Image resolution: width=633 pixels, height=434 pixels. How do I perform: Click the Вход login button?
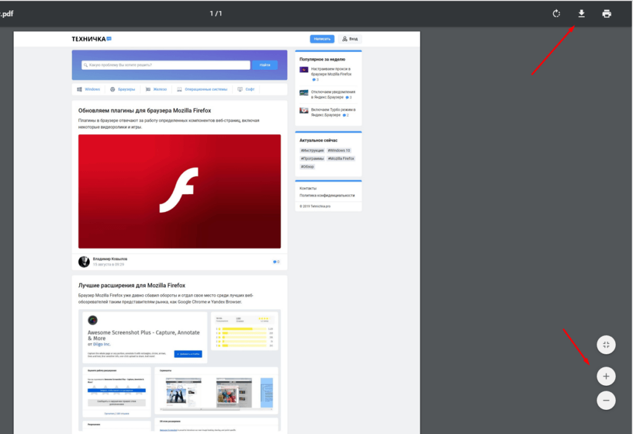click(350, 39)
